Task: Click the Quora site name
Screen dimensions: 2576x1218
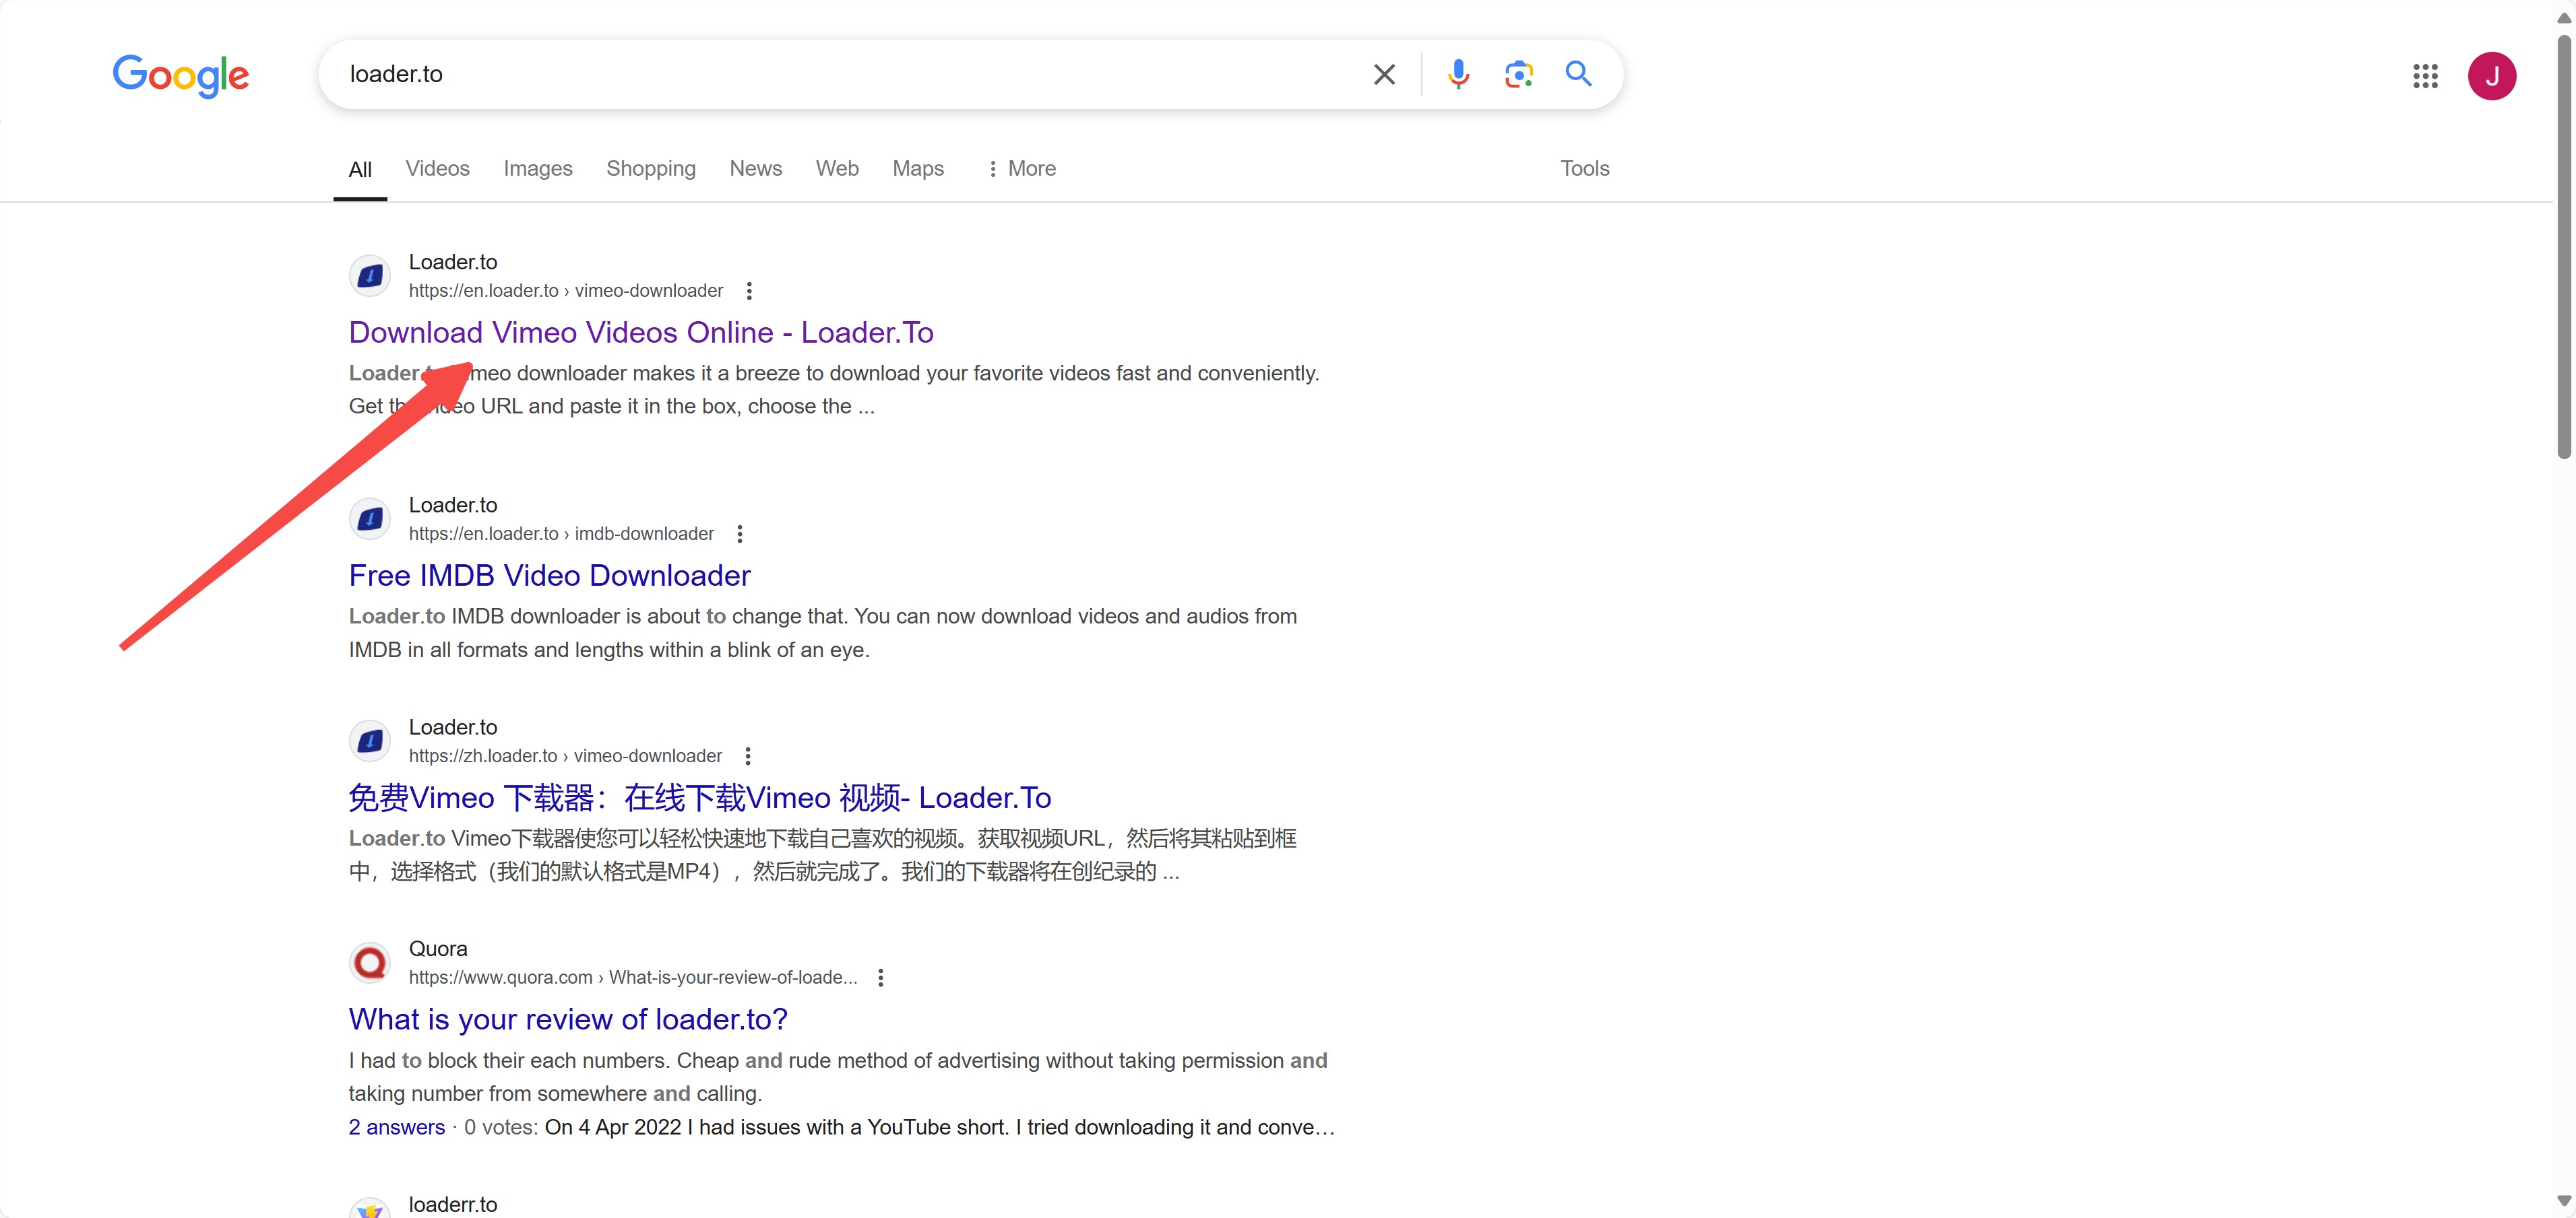Action: point(438,948)
